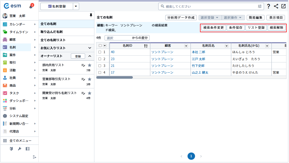289x163 pixels.
Task: Star the 部内共有リスト list as favorite
Action: point(90,65)
